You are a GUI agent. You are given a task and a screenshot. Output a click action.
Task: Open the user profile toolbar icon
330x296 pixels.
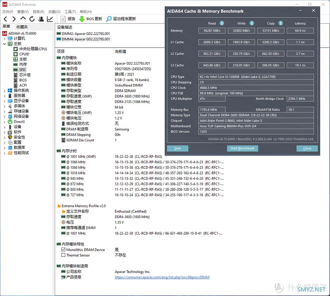[x=41, y=19]
